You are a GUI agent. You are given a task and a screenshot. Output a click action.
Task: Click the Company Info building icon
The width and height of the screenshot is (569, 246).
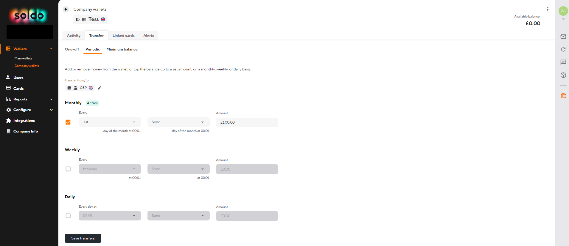(x=8, y=131)
